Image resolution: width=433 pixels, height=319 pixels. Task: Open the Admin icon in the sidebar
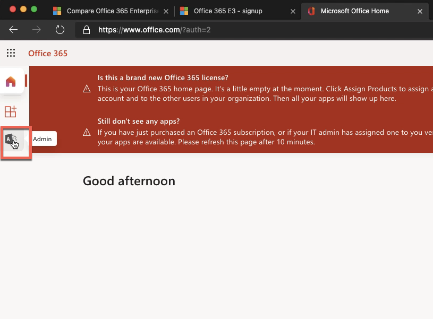pos(12,140)
